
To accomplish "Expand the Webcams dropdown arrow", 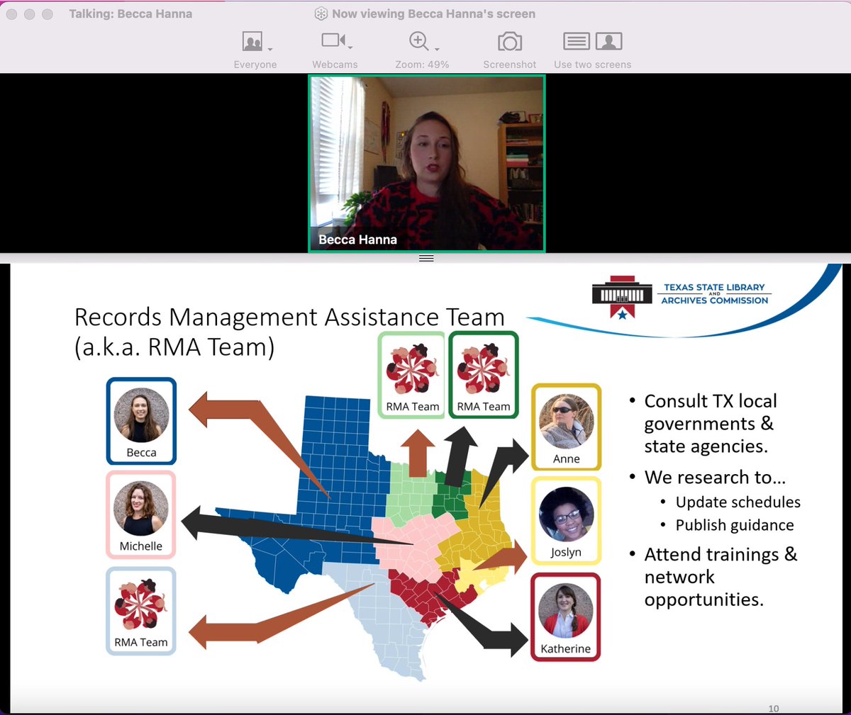I will click(x=350, y=48).
